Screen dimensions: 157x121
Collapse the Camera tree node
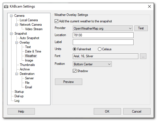coord(11,16)
